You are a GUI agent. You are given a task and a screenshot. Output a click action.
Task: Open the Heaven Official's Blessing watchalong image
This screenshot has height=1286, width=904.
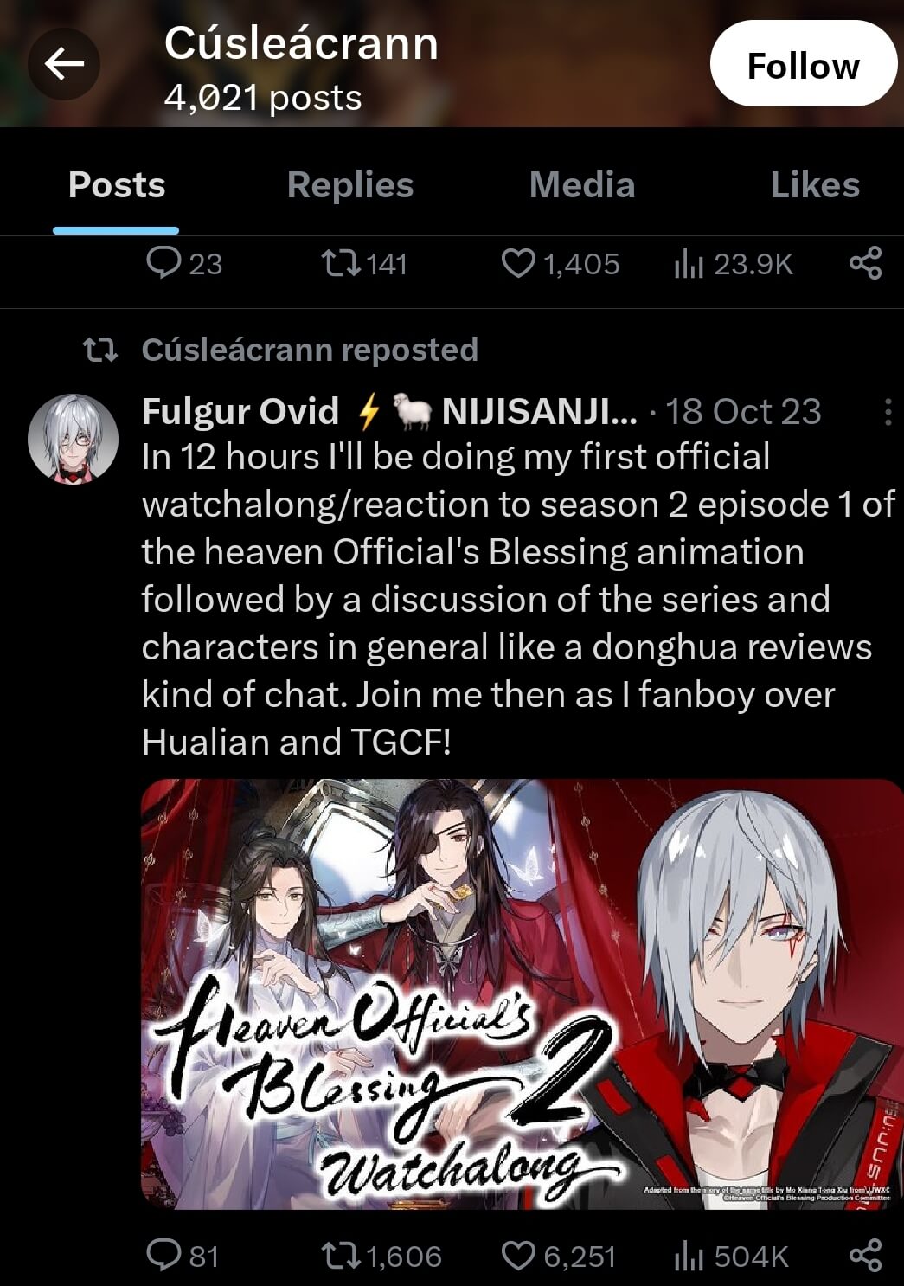(x=522, y=993)
